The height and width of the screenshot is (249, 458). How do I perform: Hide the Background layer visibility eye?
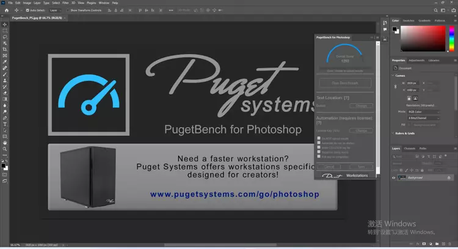pos(394,177)
